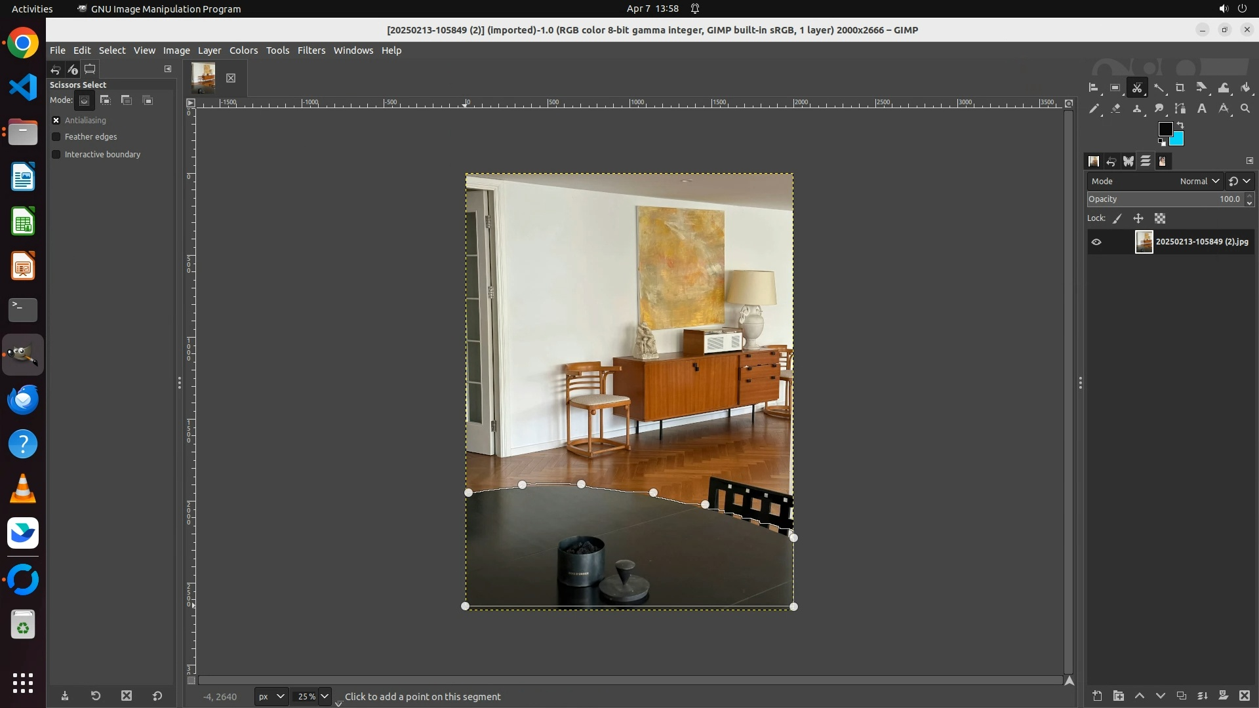Select the Bucket Fill tool
The image size is (1259, 708).
[x=1245, y=88]
